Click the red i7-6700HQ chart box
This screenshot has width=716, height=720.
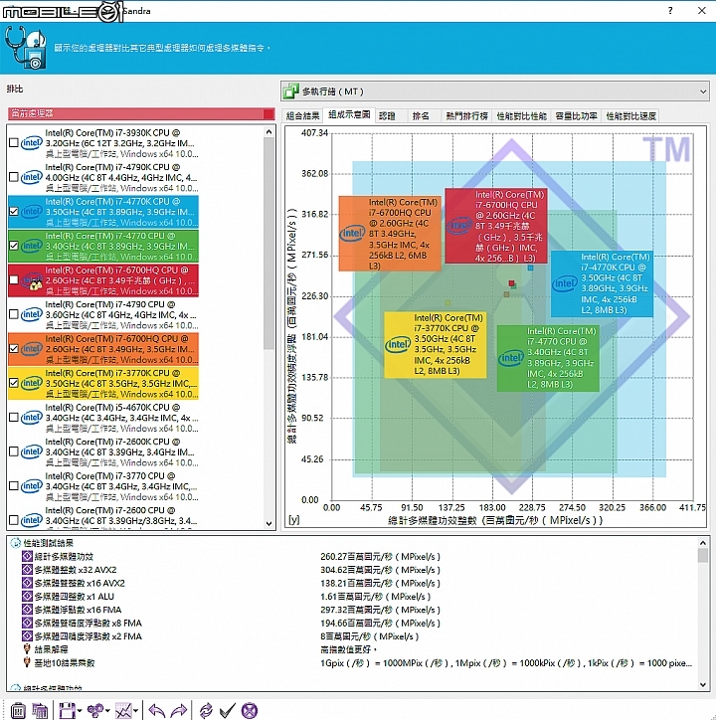coord(496,226)
